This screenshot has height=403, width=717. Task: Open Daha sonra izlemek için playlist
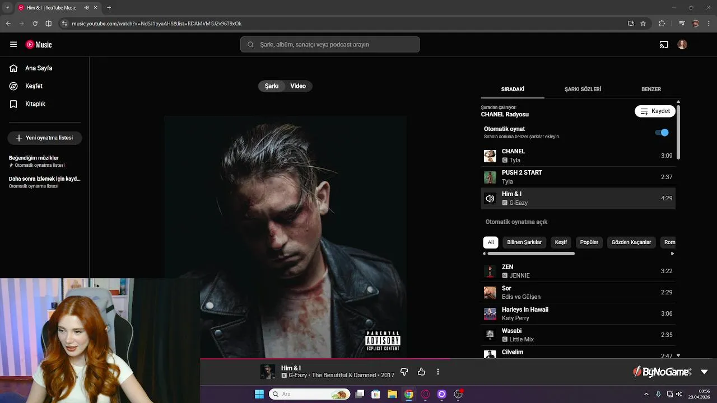click(45, 182)
